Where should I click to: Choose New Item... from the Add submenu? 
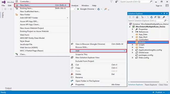pyautogui.click(x=42, y=5)
